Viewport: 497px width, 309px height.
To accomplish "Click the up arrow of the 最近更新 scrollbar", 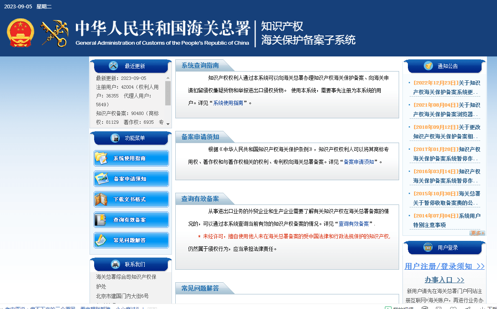I will pyautogui.click(x=168, y=78).
